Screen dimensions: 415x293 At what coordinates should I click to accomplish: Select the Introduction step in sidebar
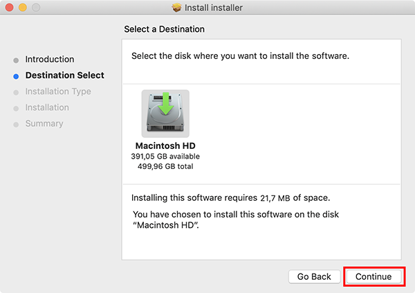pos(50,60)
